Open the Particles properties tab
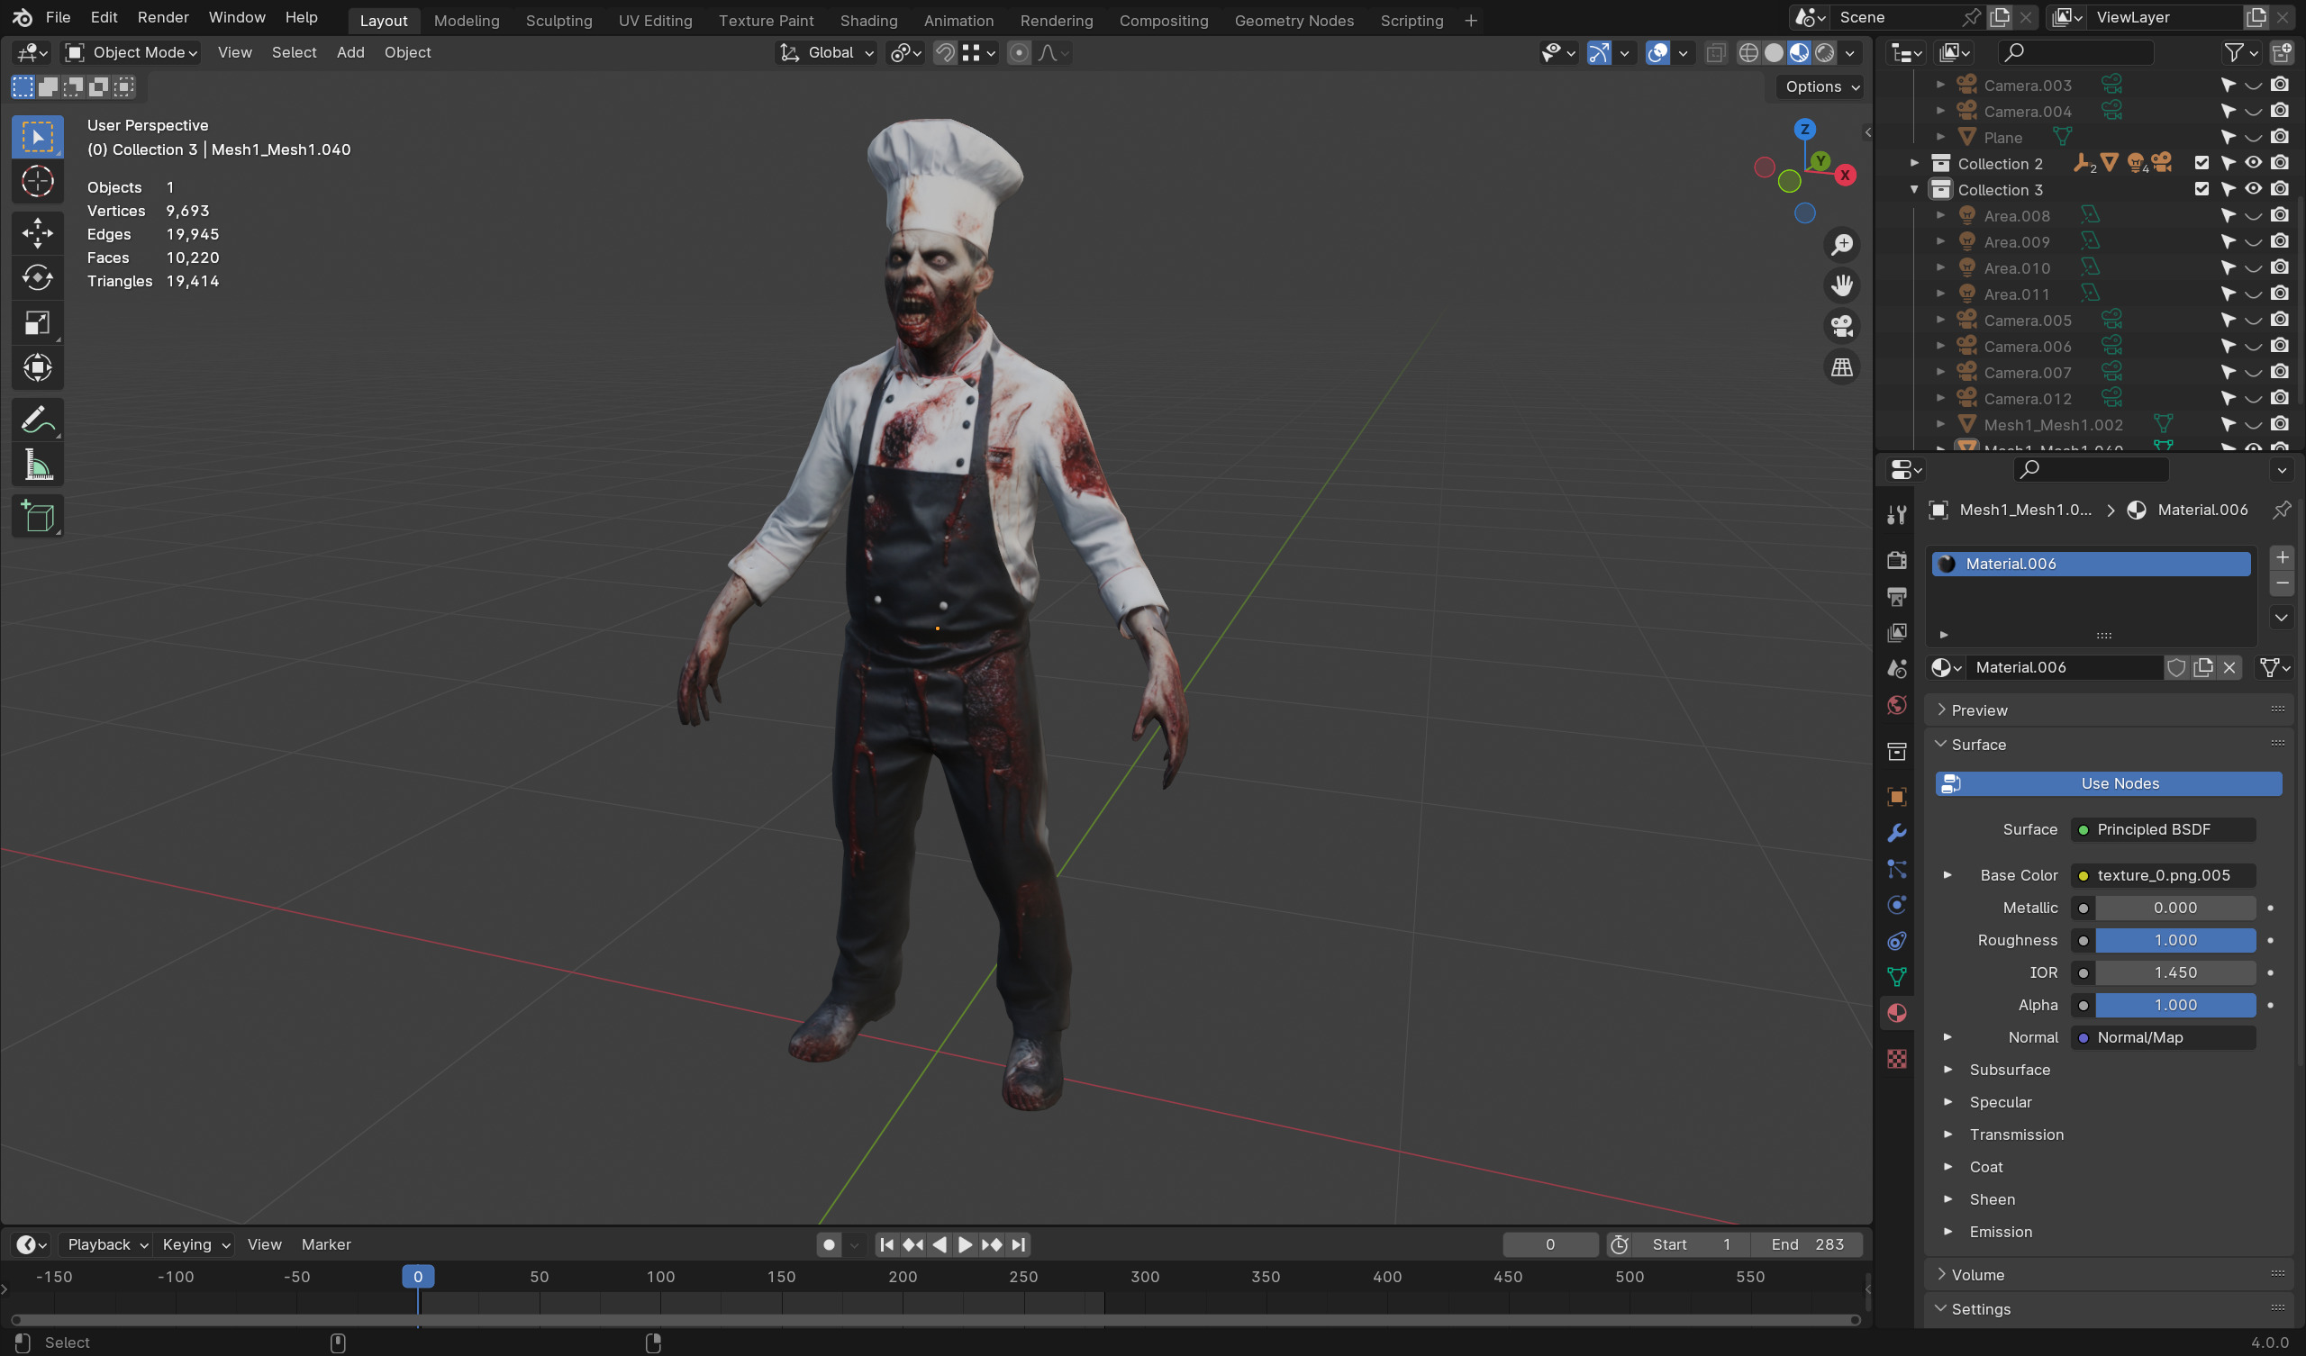 (x=1897, y=869)
